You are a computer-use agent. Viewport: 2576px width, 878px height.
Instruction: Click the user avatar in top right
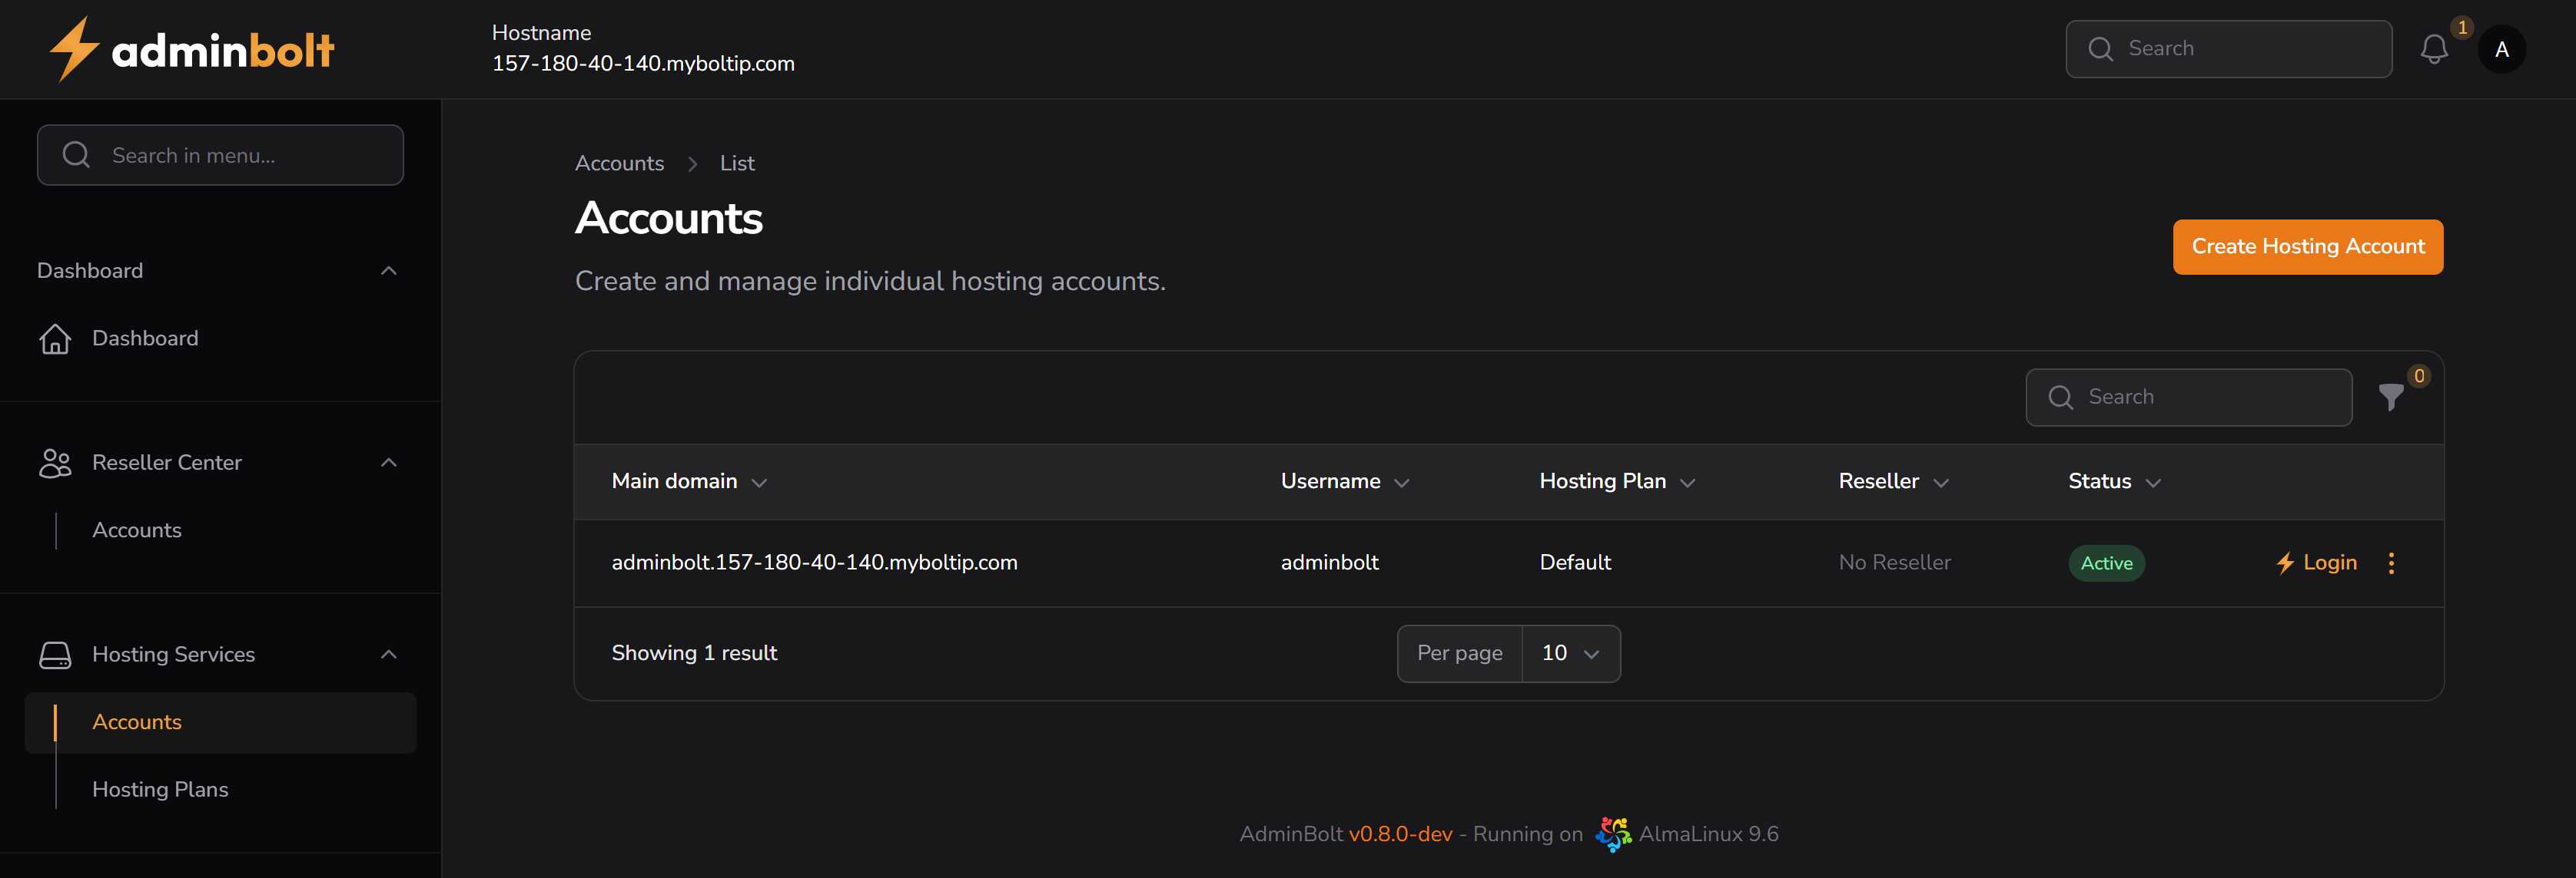click(x=2501, y=48)
